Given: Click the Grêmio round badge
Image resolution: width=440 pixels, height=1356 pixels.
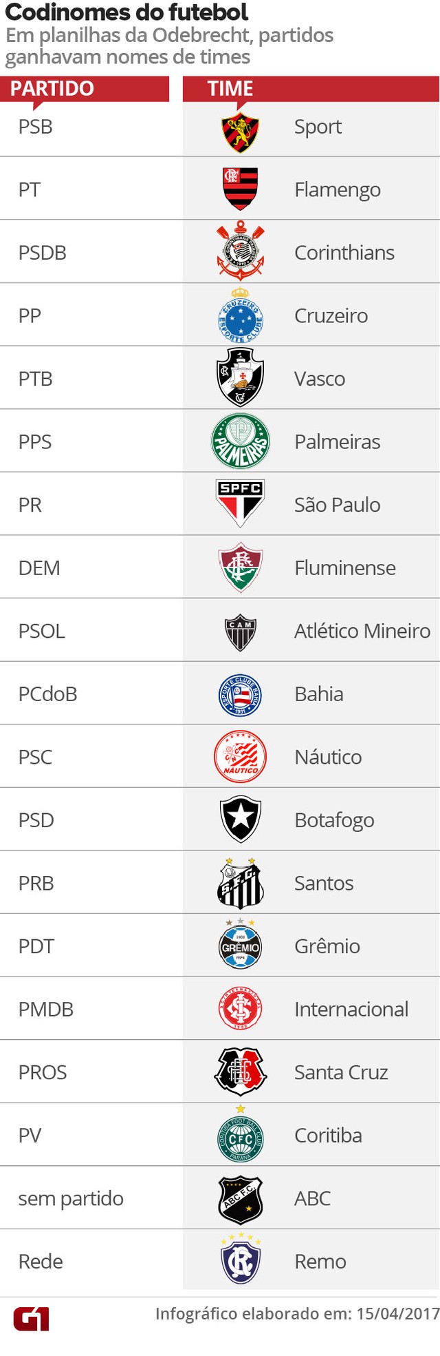Looking at the screenshot, I should click(240, 946).
